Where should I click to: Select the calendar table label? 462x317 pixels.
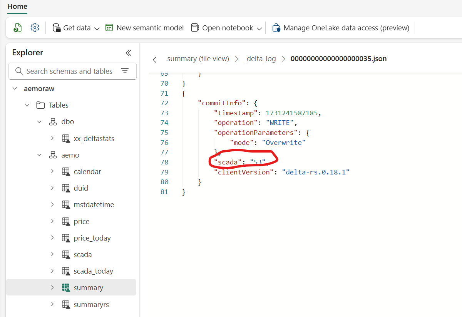click(87, 171)
